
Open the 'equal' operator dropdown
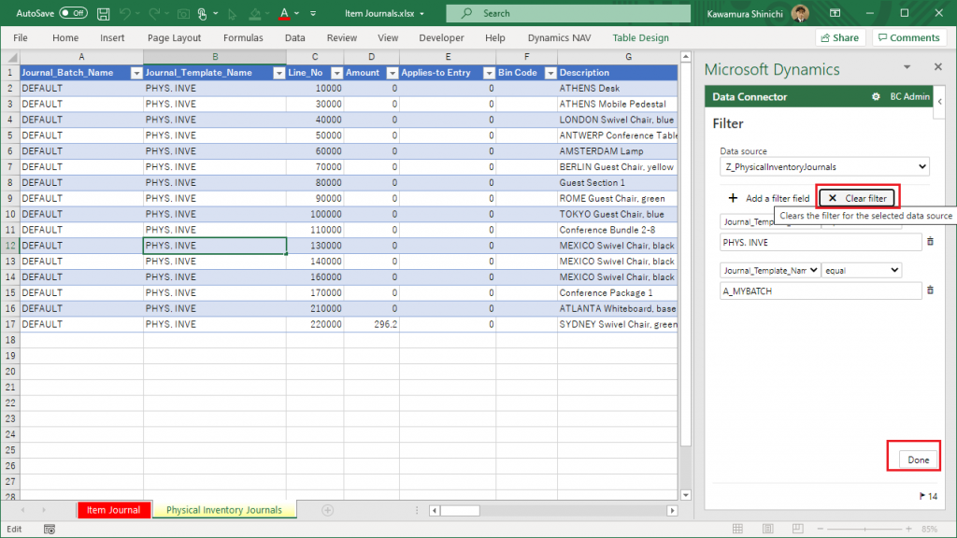(862, 270)
